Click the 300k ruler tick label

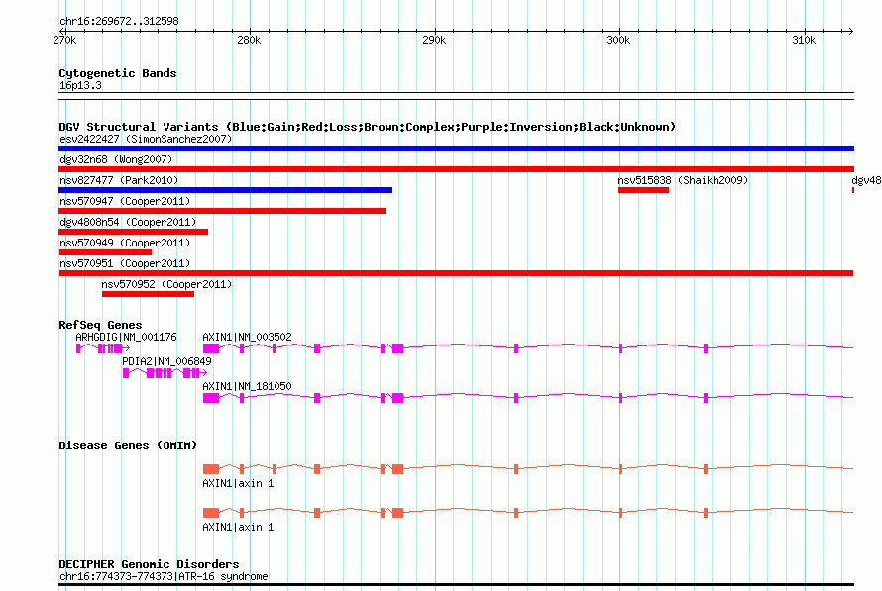(618, 40)
